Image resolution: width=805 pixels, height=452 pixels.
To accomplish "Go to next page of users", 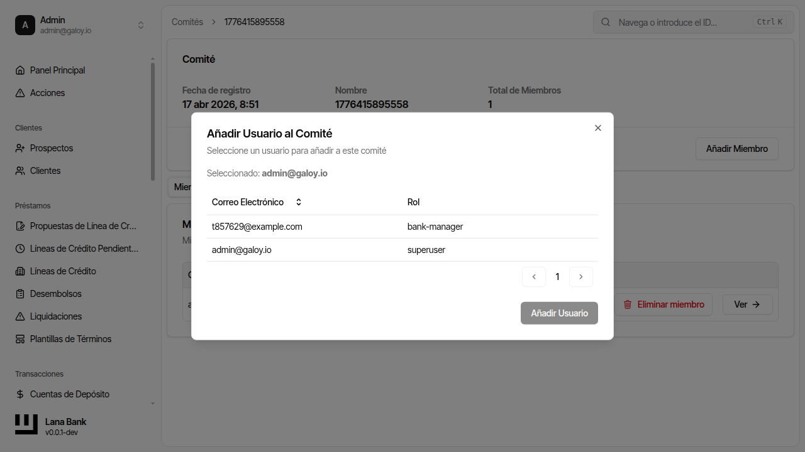I will coord(581,277).
